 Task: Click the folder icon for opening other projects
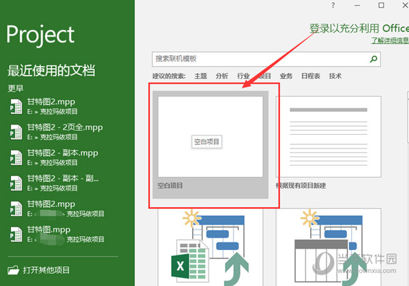click(x=14, y=270)
